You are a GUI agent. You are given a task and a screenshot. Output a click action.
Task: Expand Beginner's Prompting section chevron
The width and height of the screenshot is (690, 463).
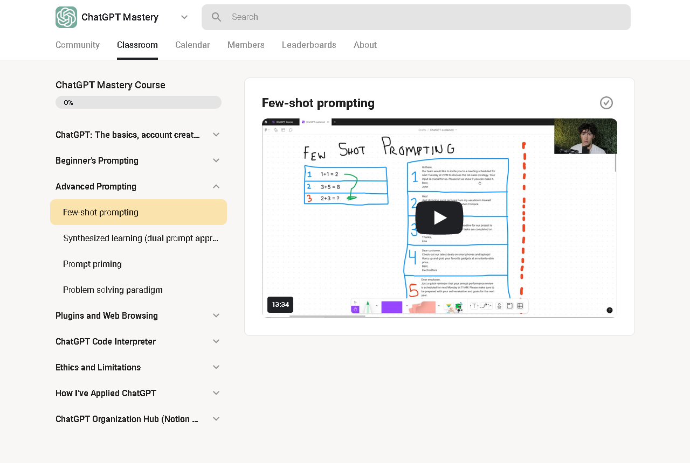click(x=216, y=160)
